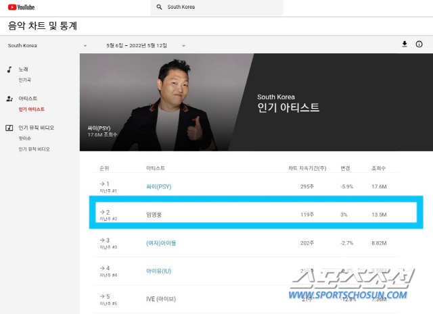Click the 17.6M views in the table
This screenshot has height=314, width=433.
click(x=379, y=186)
